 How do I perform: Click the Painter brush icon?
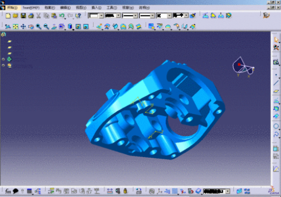pos(193,16)
